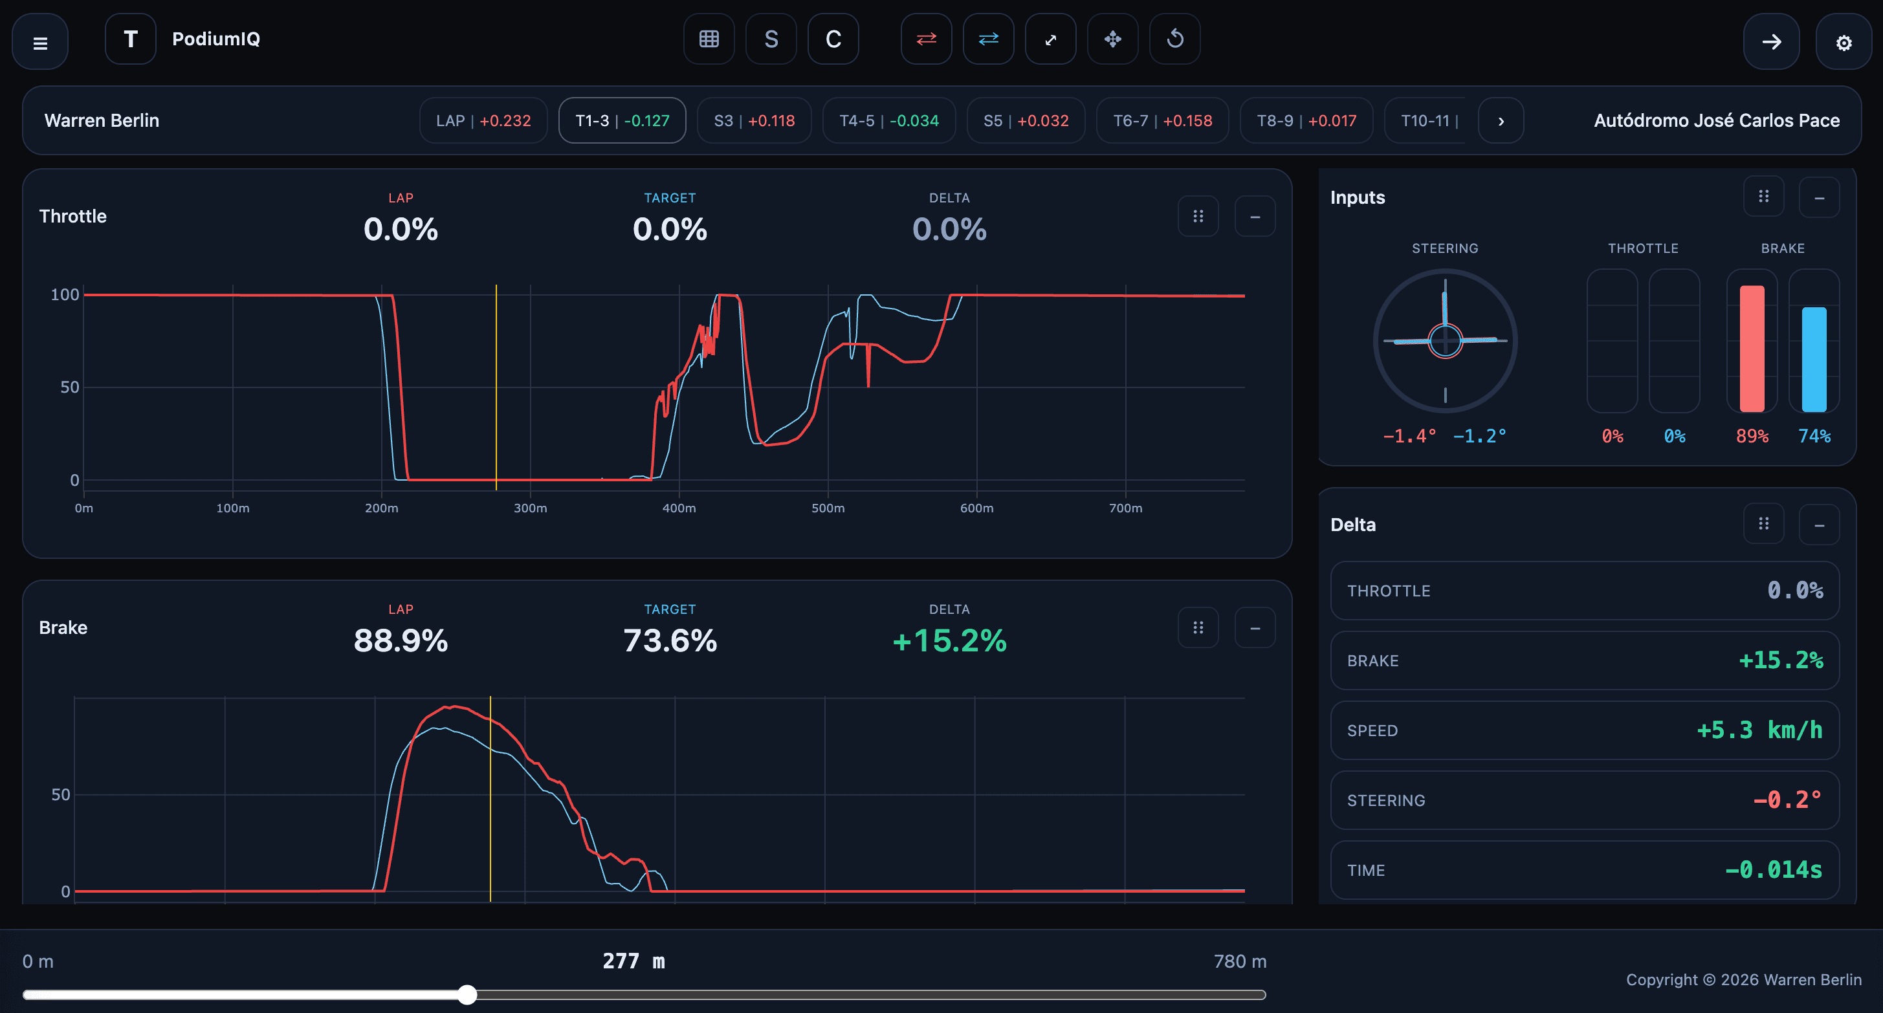
Task: Click the S toolbar button
Action: pyautogui.click(x=771, y=39)
